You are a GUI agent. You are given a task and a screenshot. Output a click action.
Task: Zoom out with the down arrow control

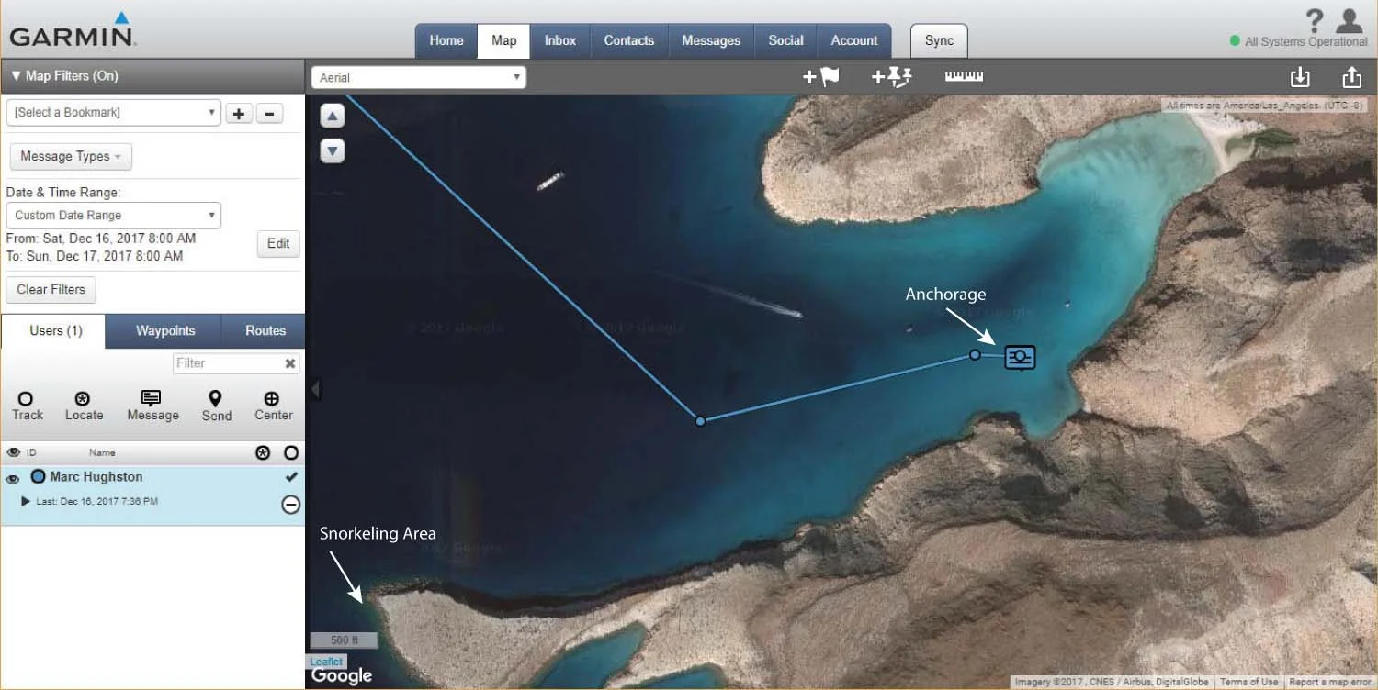(x=333, y=150)
